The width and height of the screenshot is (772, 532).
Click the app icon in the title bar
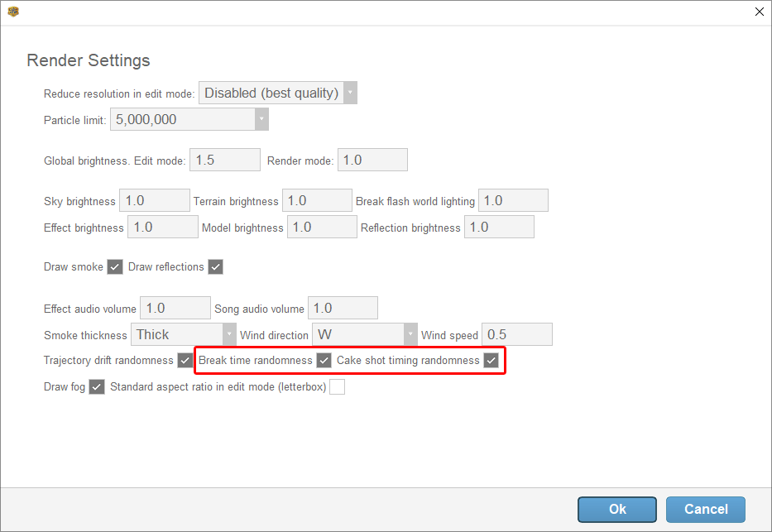tap(13, 12)
